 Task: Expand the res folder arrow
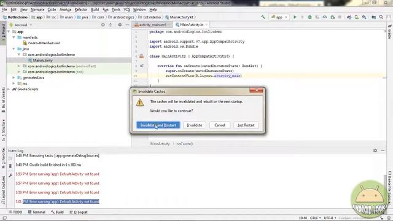(x=14, y=83)
